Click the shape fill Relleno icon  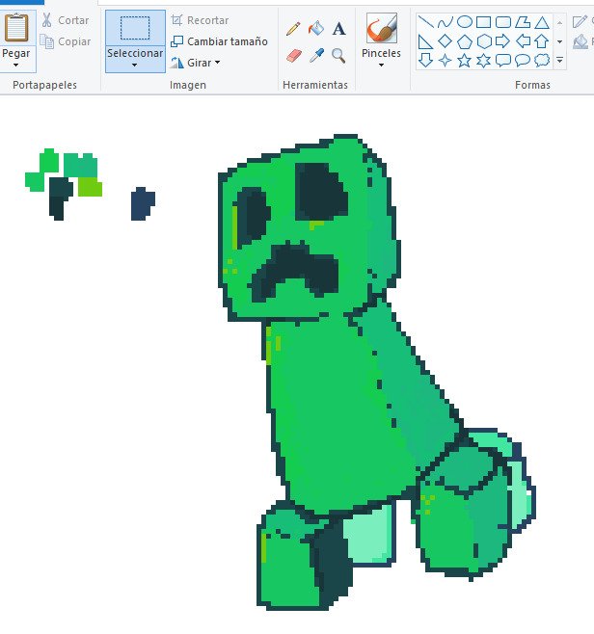tap(580, 41)
